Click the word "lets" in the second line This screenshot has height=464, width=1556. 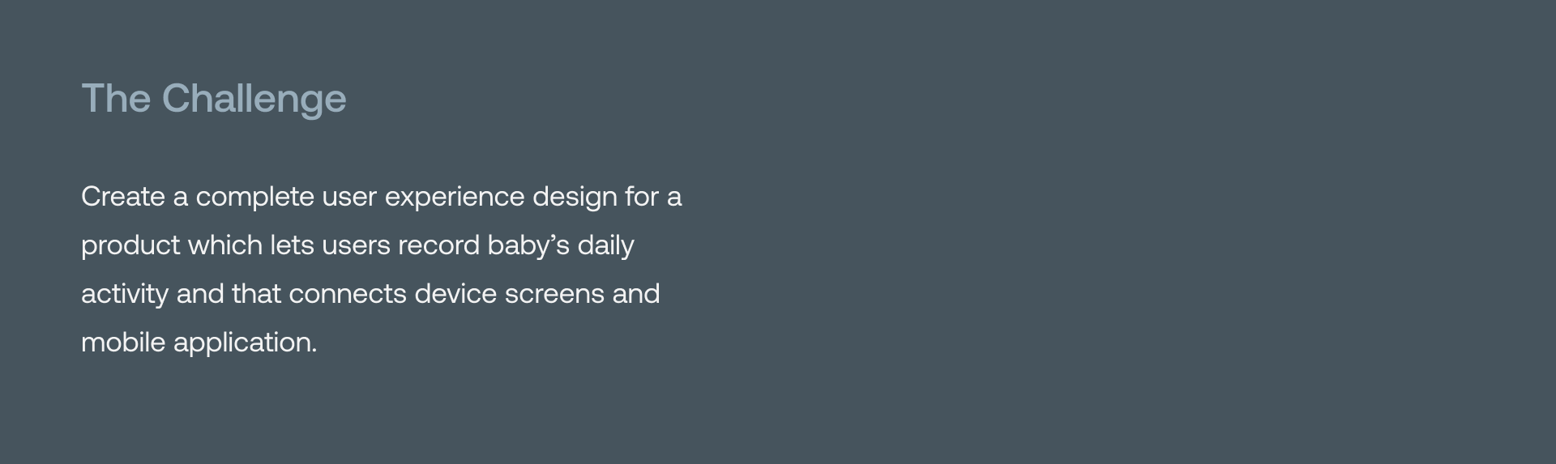pyautogui.click(x=292, y=245)
